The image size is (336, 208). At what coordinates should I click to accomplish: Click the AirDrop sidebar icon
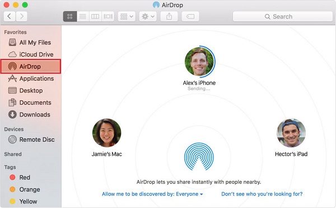pyautogui.click(x=12, y=67)
